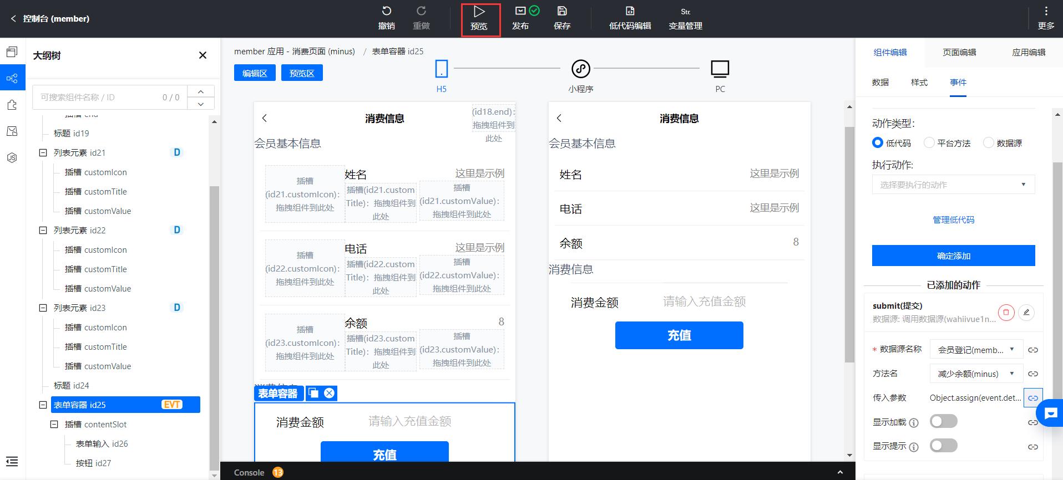Select 按钮 id27 in outline tree
Screen dimensions: 1063x480
pyautogui.click(x=93, y=463)
